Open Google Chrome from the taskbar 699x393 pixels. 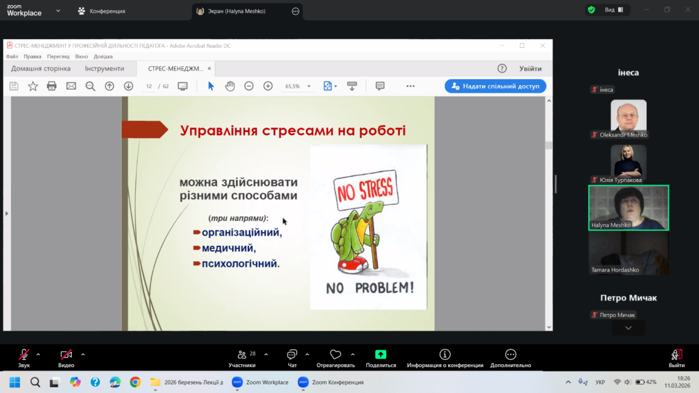[135, 382]
